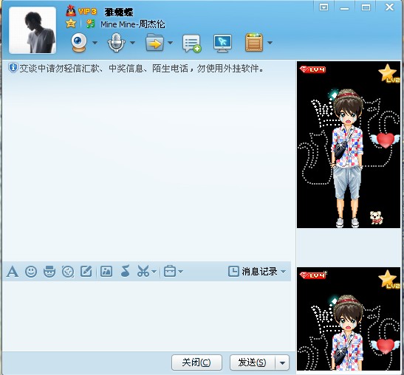Open send-key options arrow beside 发送
This screenshot has height=375, width=404.
282,363
